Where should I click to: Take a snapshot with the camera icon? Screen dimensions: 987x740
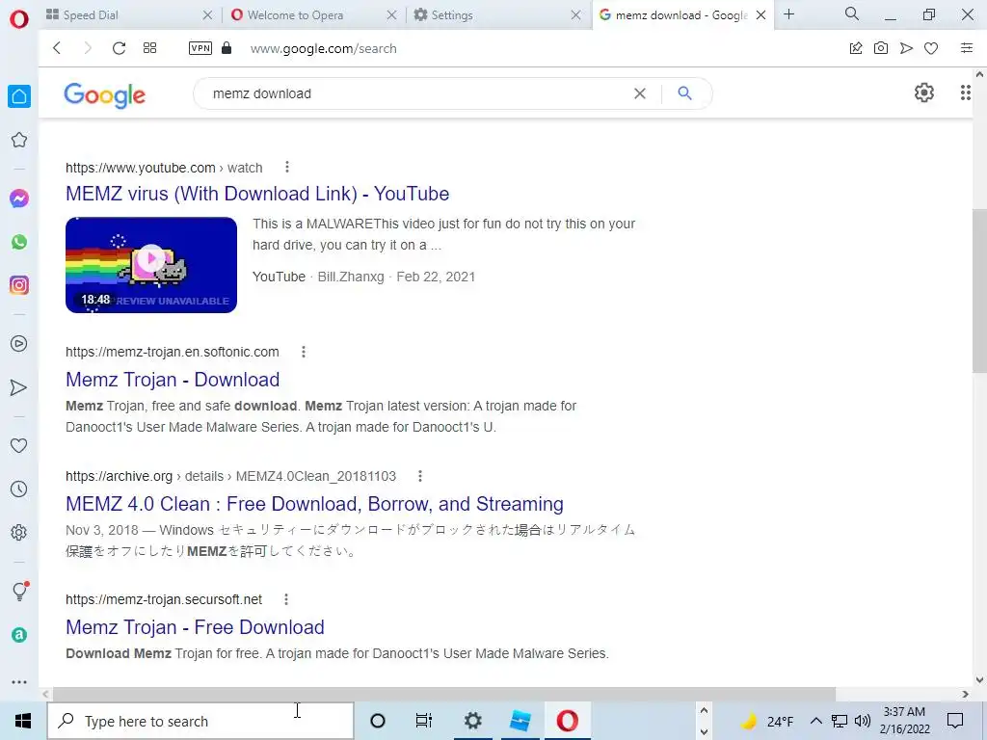tap(881, 48)
